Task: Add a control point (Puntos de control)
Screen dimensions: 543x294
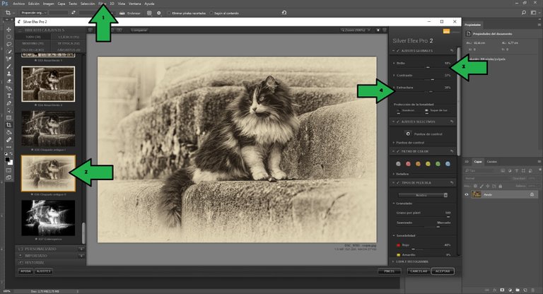Action: (408, 134)
